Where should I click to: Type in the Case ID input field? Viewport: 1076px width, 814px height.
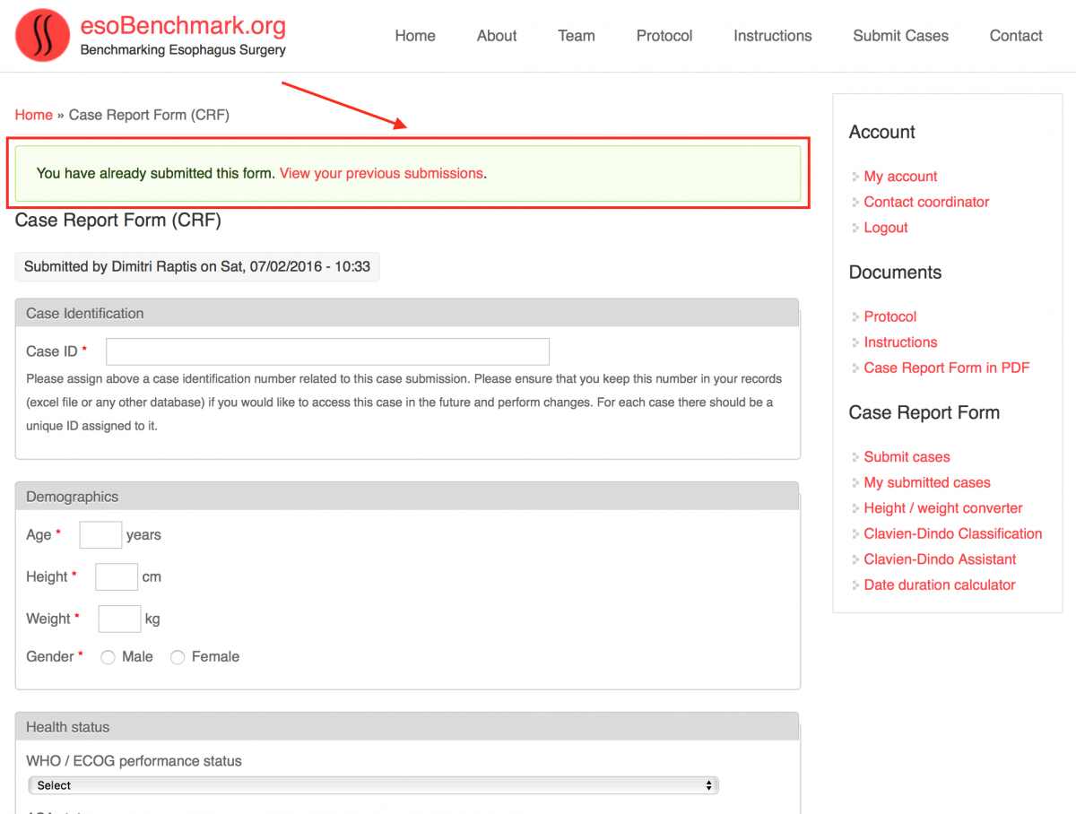click(x=327, y=351)
